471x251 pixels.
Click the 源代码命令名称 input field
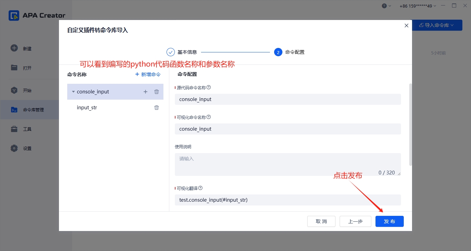click(288, 99)
